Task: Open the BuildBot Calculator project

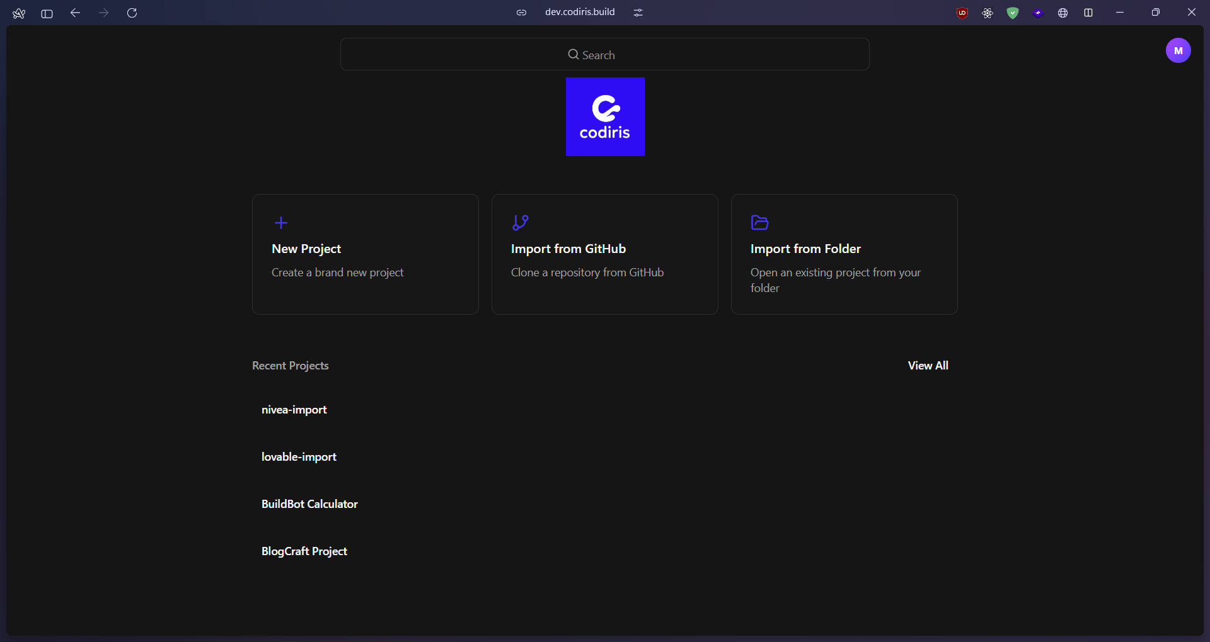Action: click(x=309, y=504)
